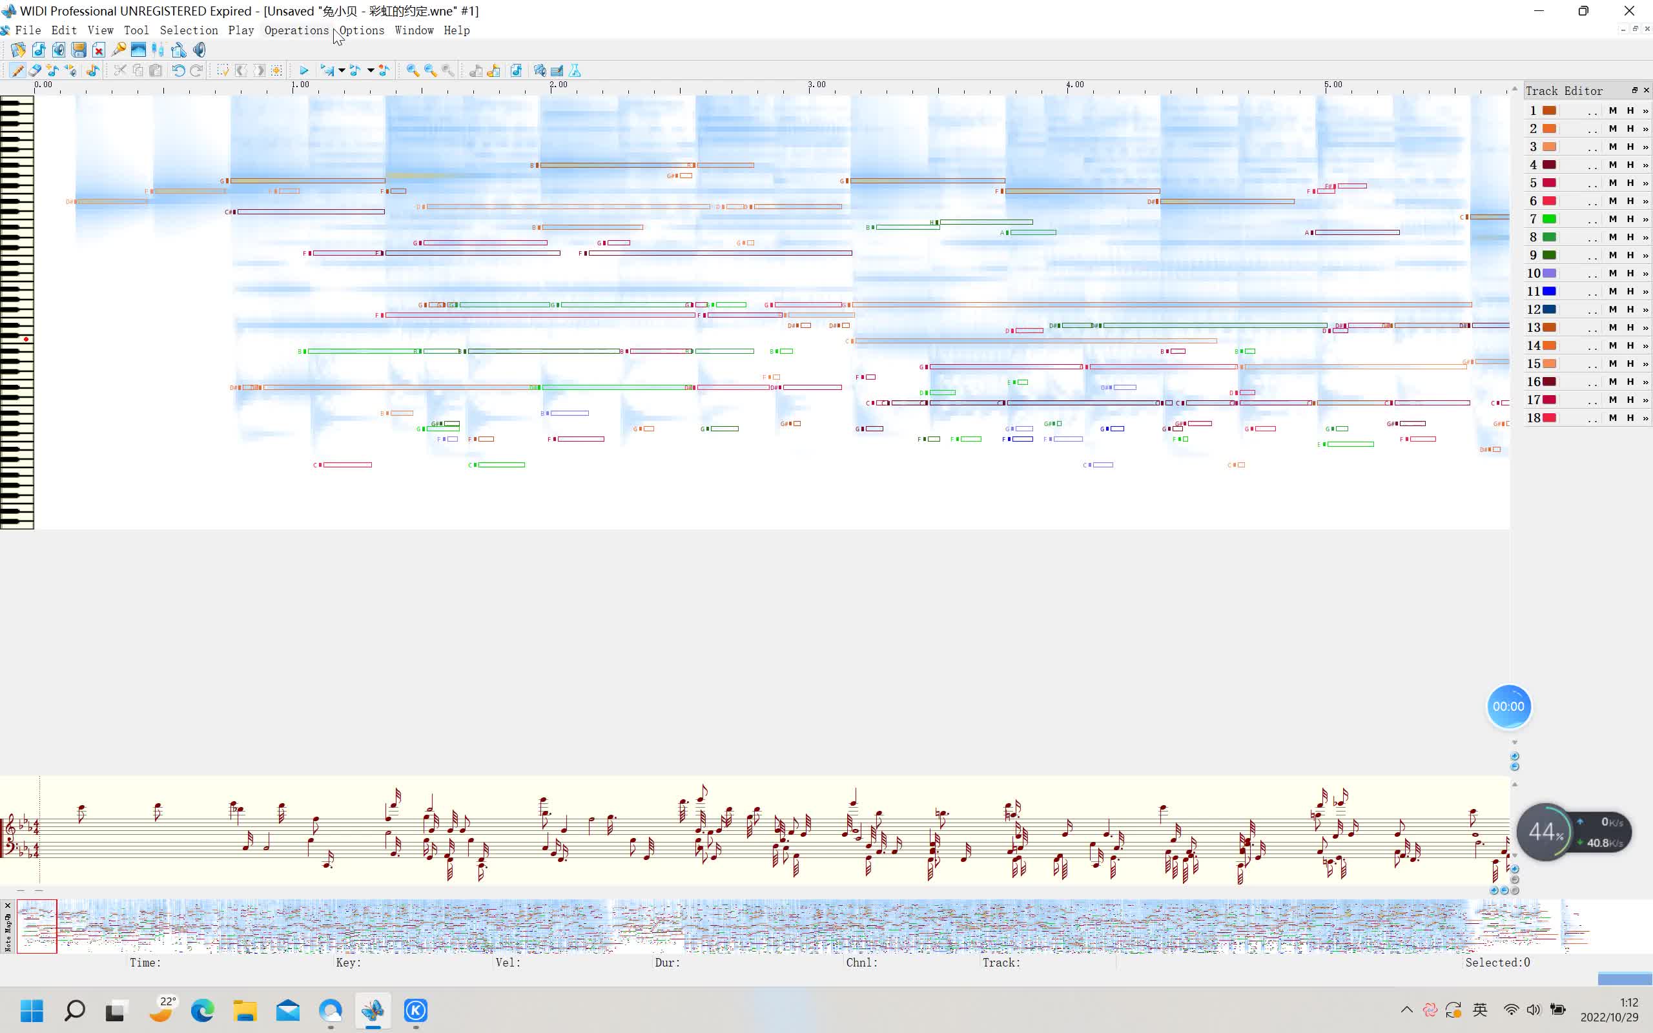This screenshot has width=1653, height=1033.
Task: Click the rectangular selection tool icon
Action: coord(223,70)
